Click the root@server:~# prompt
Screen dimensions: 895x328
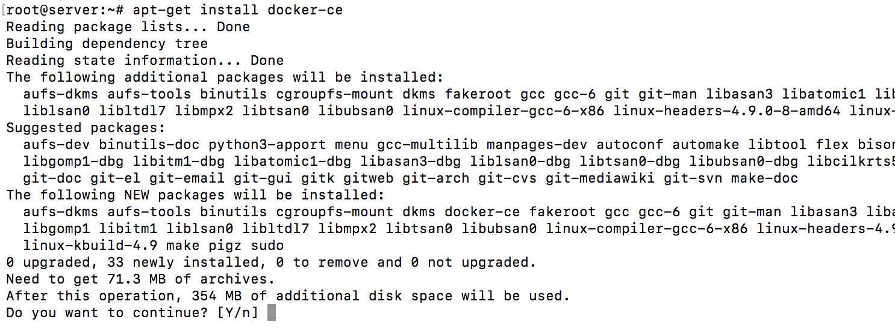pos(65,10)
